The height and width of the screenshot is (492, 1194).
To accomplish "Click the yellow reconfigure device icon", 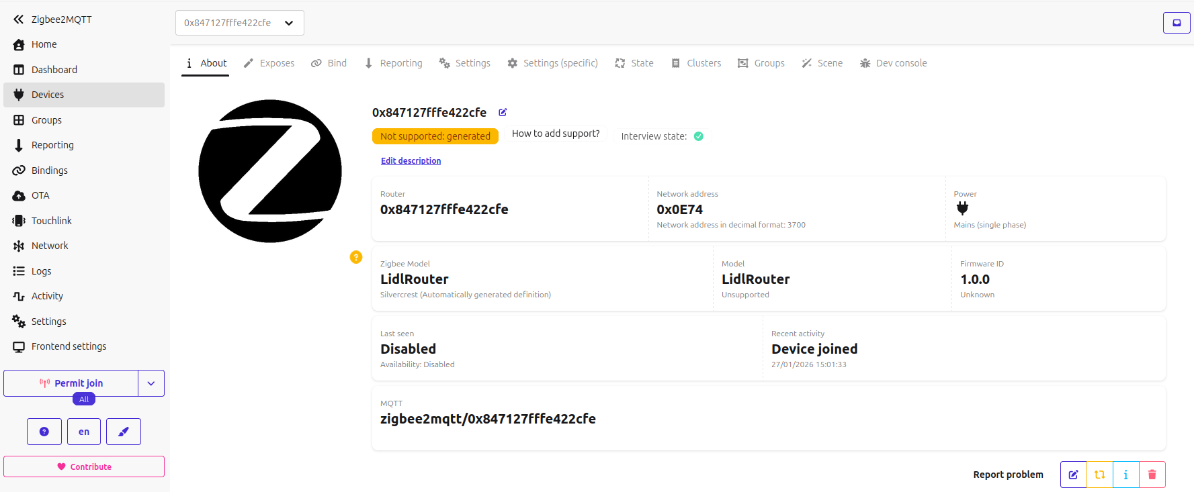I will (x=1099, y=475).
